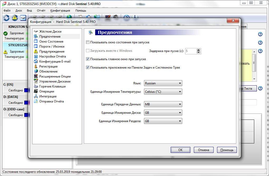
Task: Open Единица Передачи Данных dropdown
Action: tap(163, 104)
